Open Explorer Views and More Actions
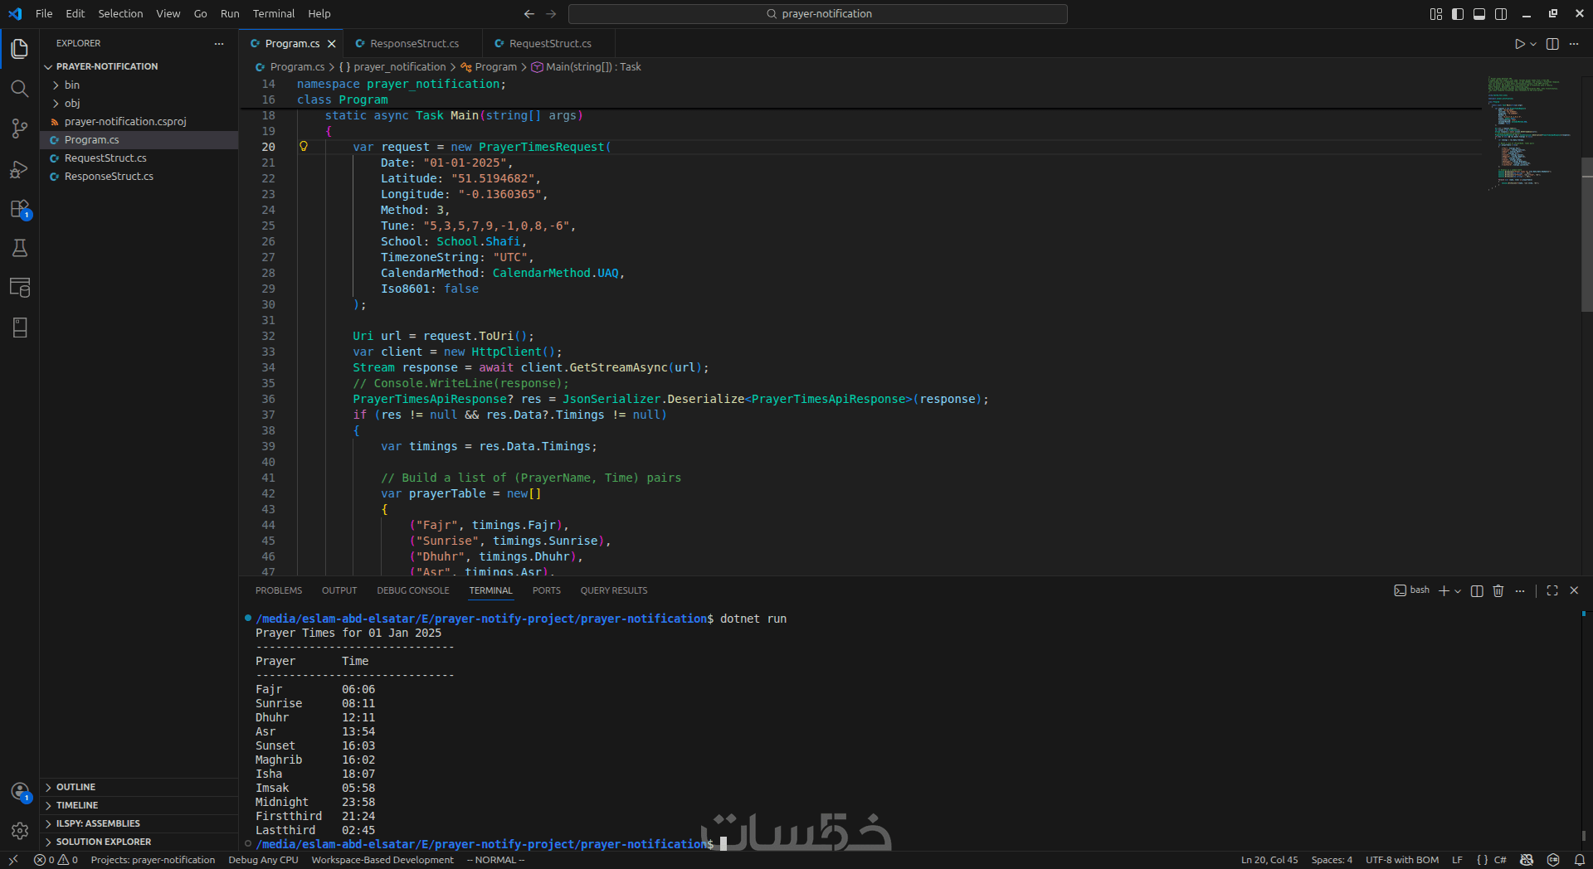 coord(219,43)
